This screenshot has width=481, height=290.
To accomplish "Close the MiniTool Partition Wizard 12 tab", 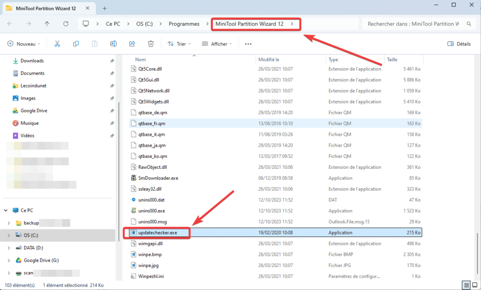I will (87, 8).
